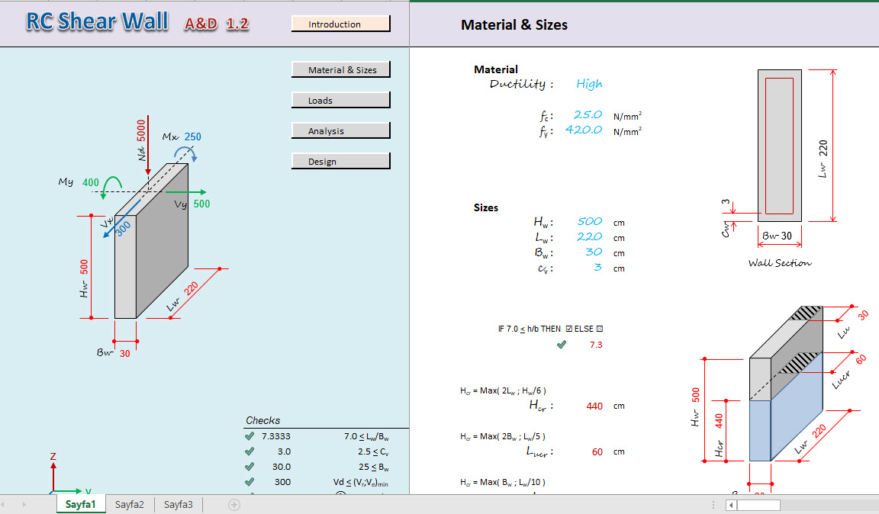
Task: Check the ELSE checkbox in the h/b condition
Action: (x=601, y=329)
